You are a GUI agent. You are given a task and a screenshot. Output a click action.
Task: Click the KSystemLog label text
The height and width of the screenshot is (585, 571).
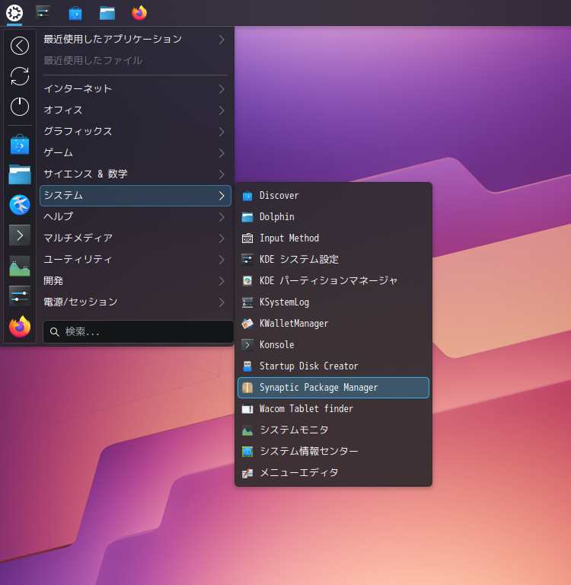284,302
